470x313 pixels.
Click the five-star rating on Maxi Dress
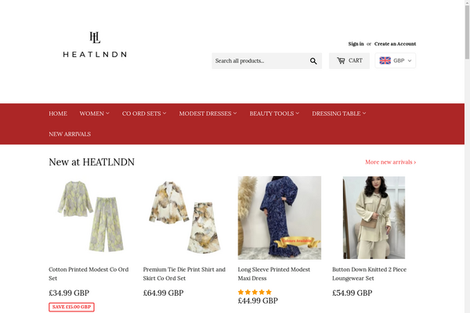[255, 292]
